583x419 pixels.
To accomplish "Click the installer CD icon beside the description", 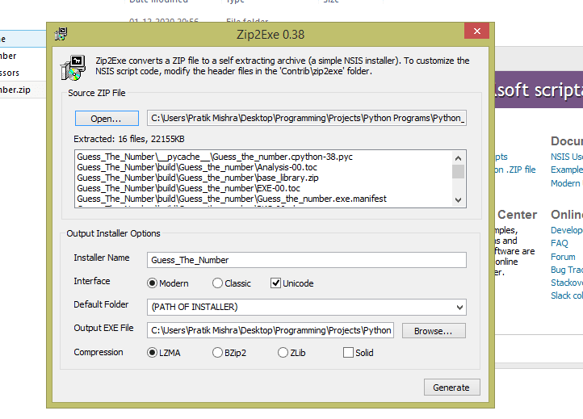I will 73,68.
